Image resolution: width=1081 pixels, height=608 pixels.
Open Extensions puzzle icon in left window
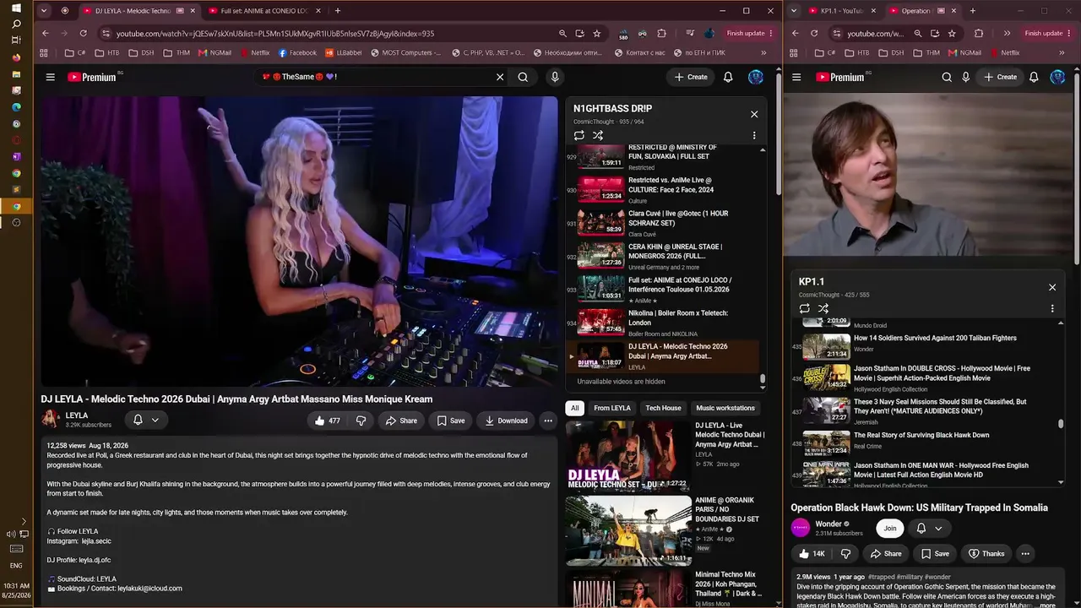661,33
